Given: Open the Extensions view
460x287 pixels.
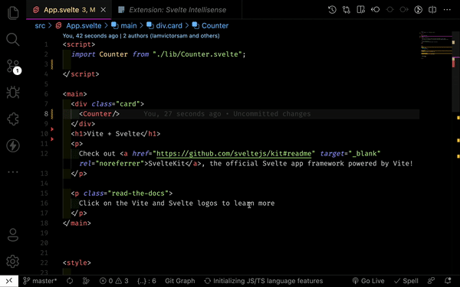Looking at the screenshot, I should (13, 119).
